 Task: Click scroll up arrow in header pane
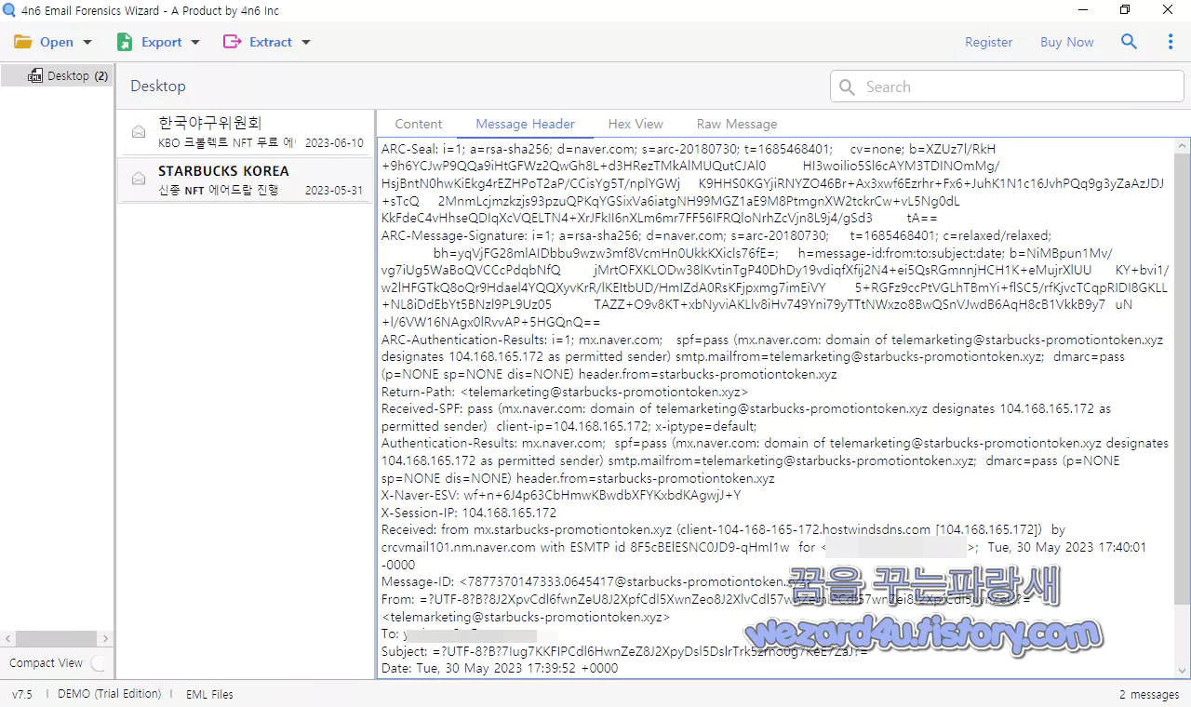[1183, 146]
